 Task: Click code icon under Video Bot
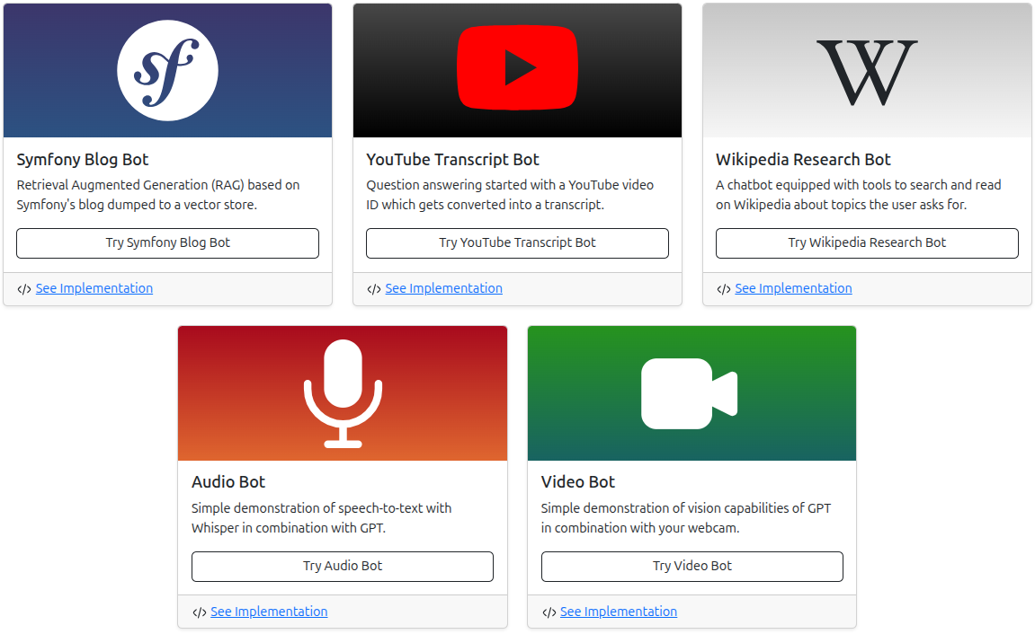549,612
